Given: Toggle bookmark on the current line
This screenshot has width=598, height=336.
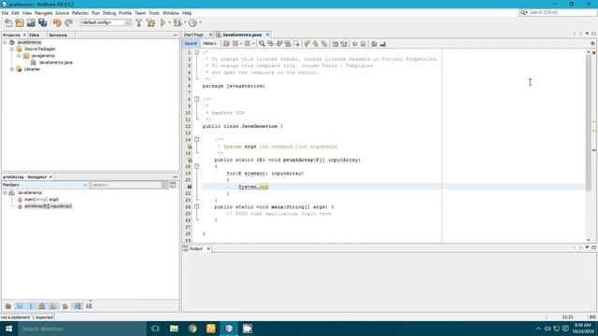Looking at the screenshot, I should (x=324, y=44).
